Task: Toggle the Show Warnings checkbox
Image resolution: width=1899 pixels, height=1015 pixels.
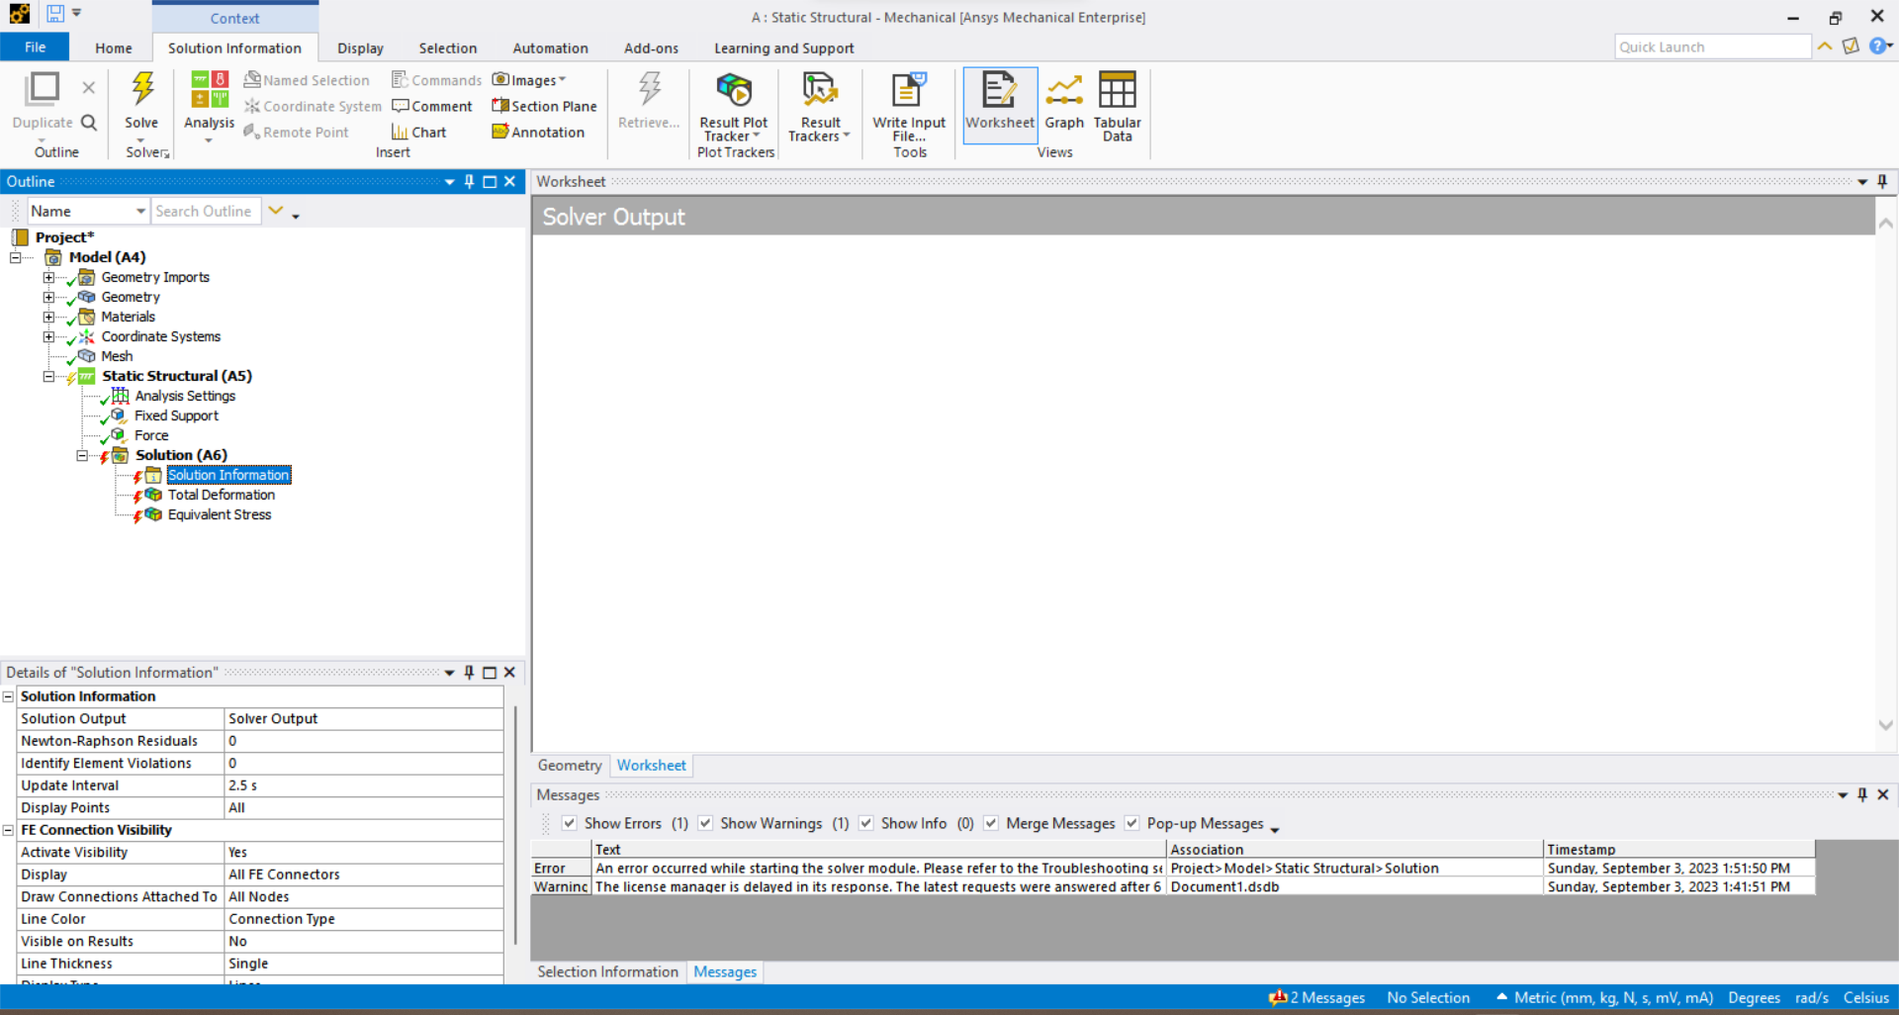Action: (705, 823)
